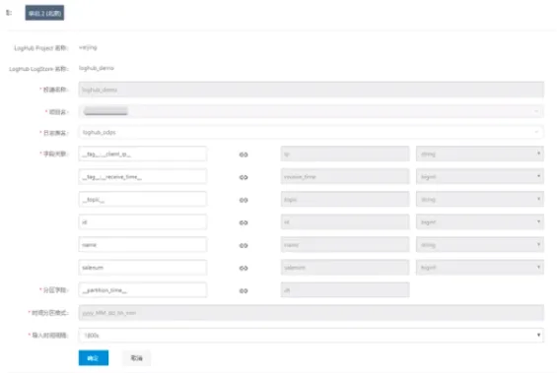Click link icon in the id row

[x=244, y=222]
